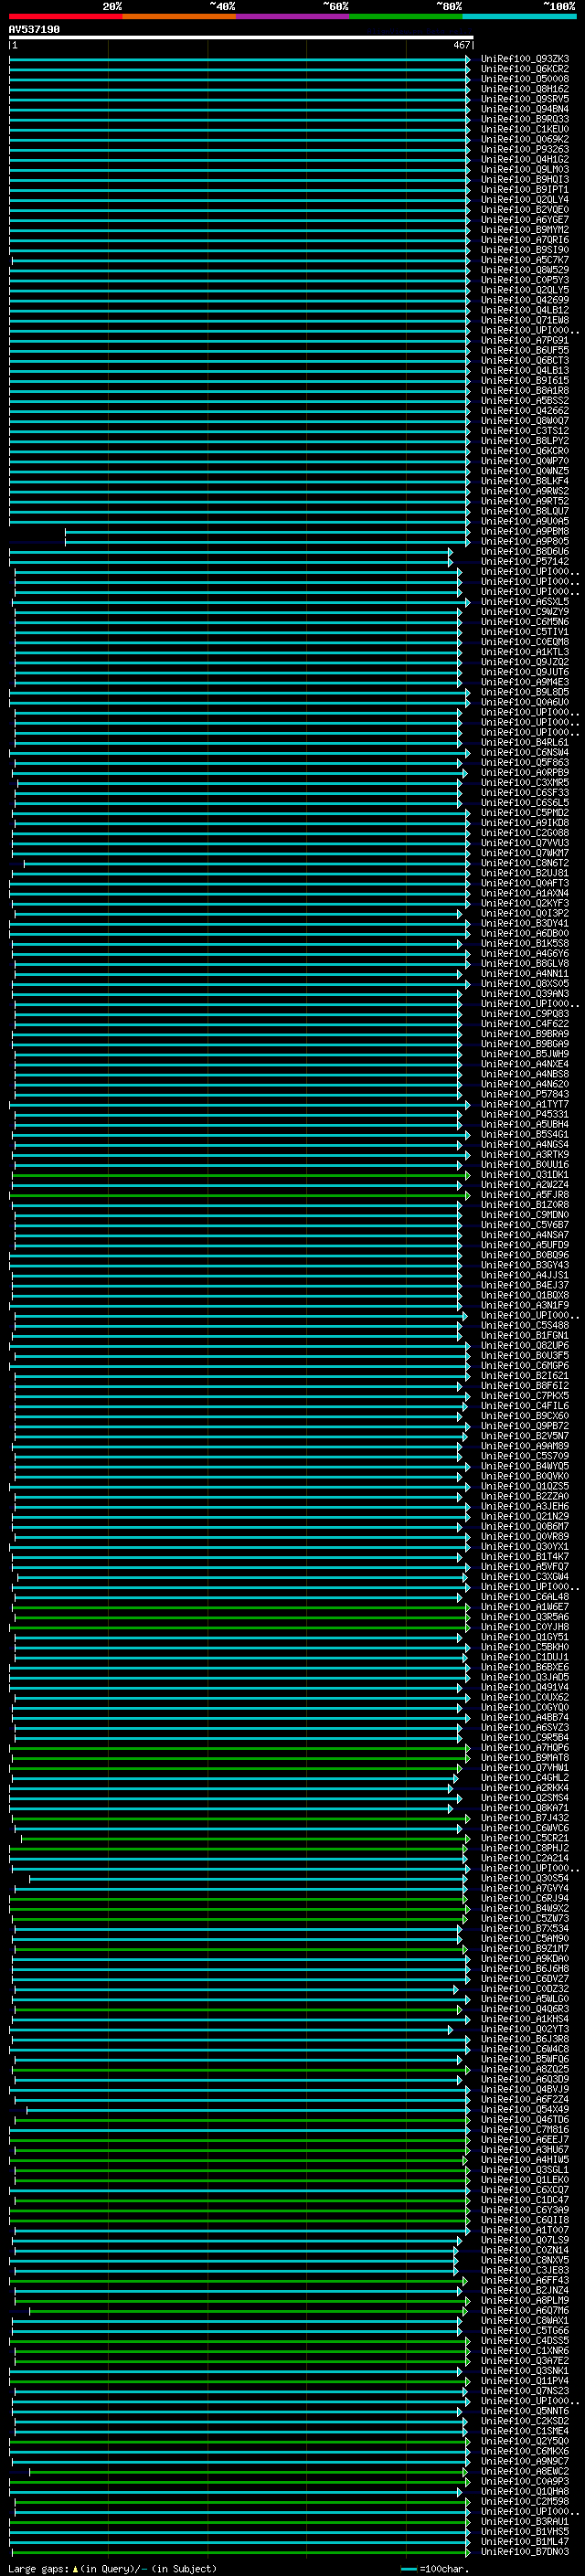Select hit UniRef100_A5BSS2
Screen dimensions: 585x2576
525,400
